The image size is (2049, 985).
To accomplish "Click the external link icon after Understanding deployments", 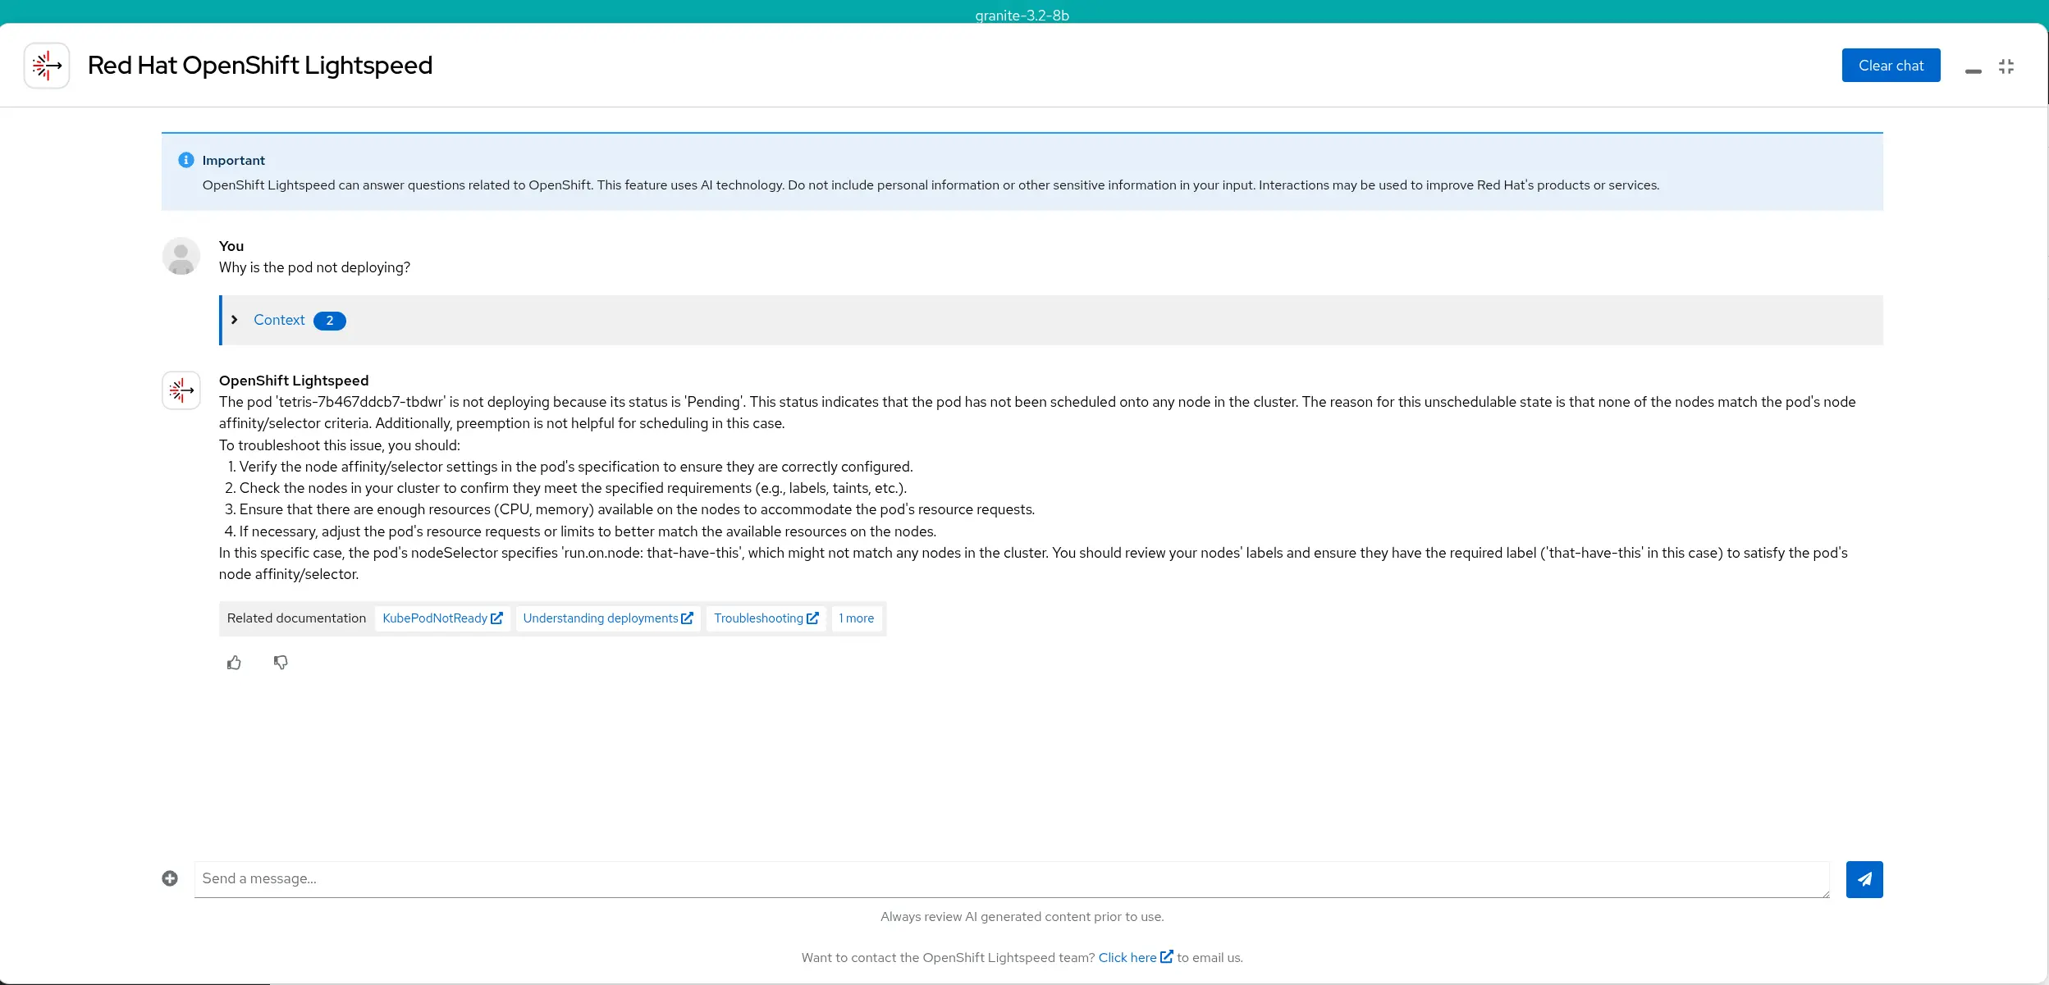I will tap(688, 618).
